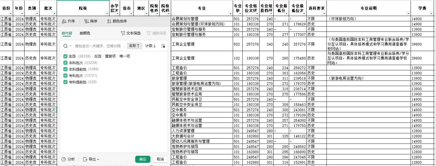Open the 年份 column filter dropdown
Screen dimensions: 436x166
tap(22, 14)
